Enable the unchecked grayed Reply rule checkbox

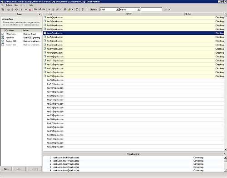3,45
